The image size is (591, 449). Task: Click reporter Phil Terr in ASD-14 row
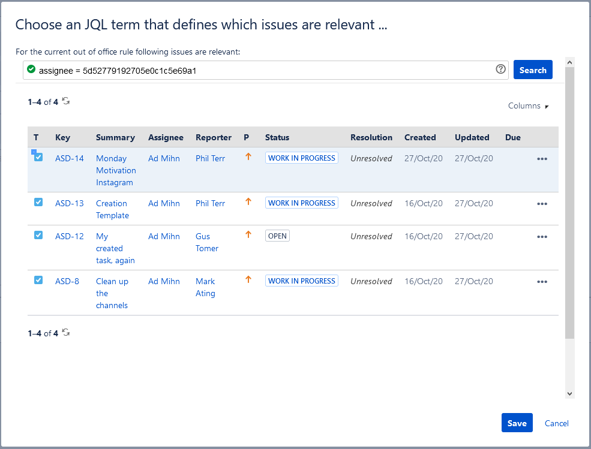[210, 159]
